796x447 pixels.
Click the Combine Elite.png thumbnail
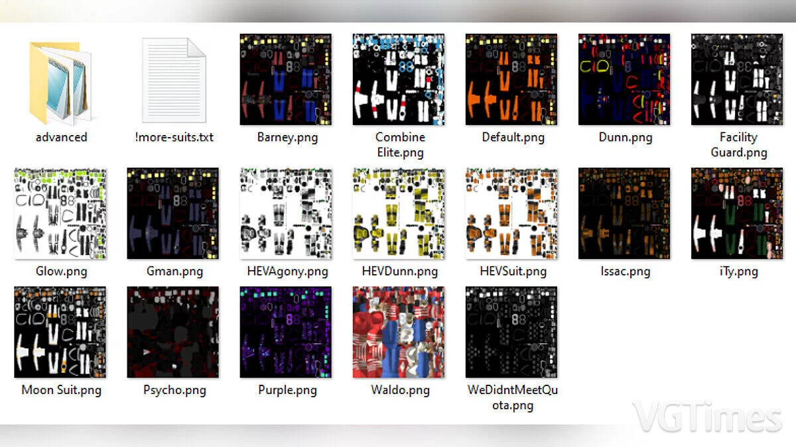(x=398, y=79)
